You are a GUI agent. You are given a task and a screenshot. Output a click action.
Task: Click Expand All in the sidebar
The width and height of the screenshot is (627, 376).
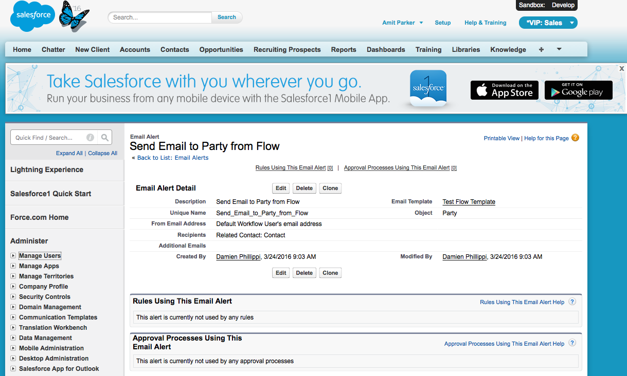[x=69, y=153]
